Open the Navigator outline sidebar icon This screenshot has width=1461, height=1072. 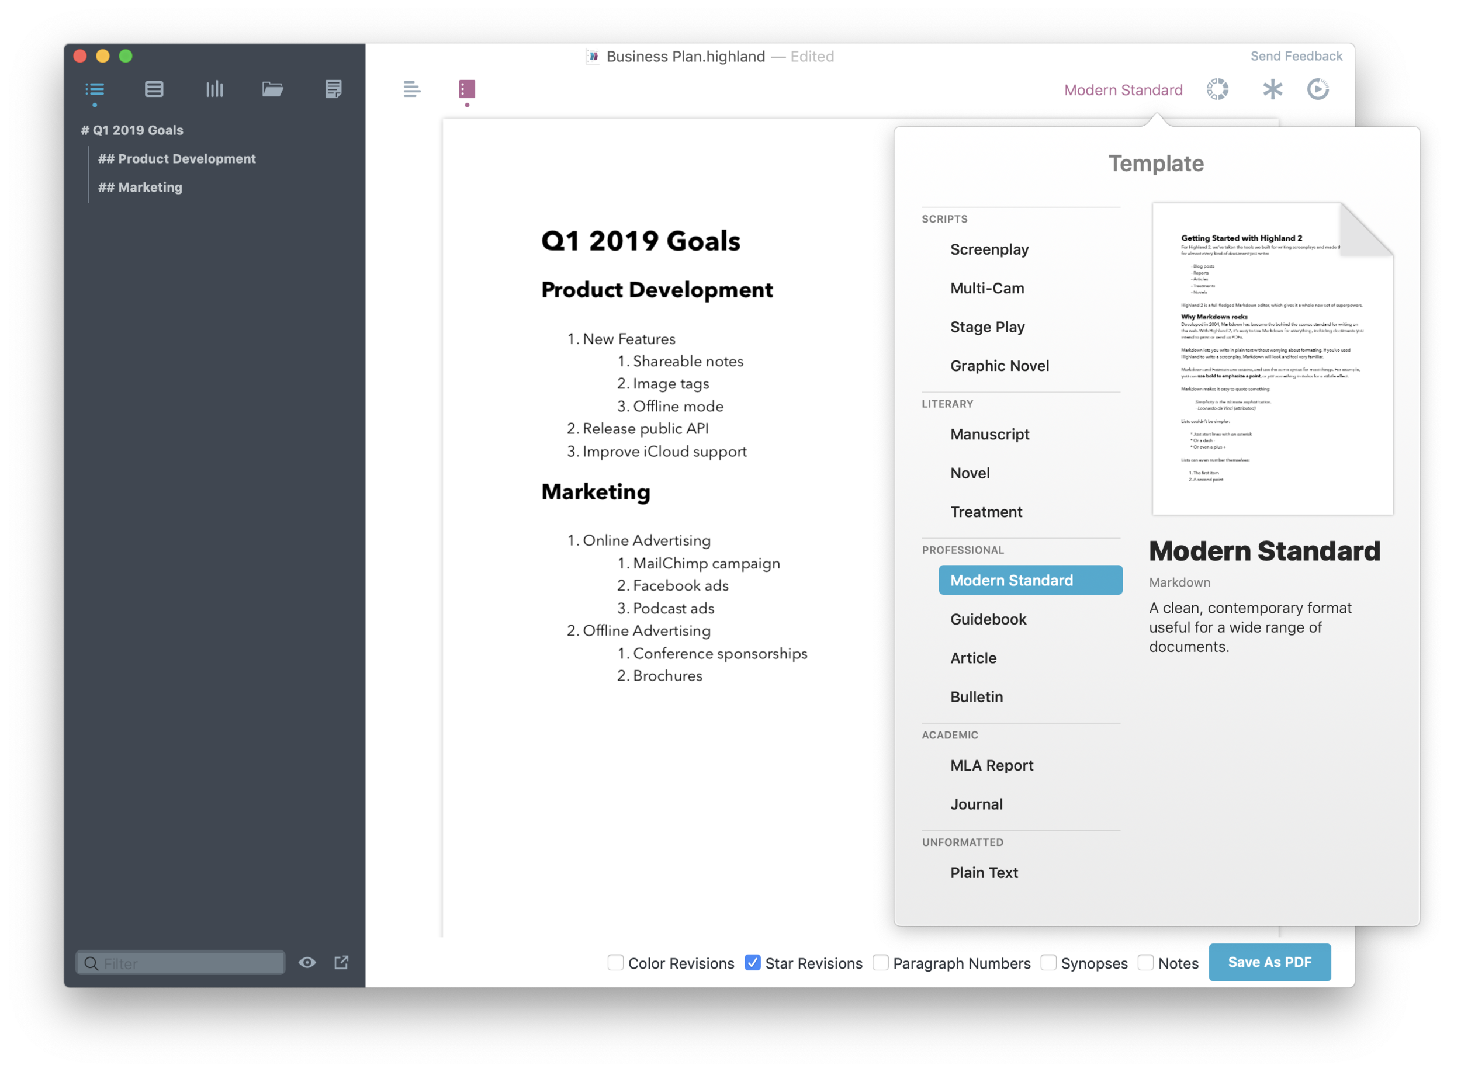click(x=95, y=89)
